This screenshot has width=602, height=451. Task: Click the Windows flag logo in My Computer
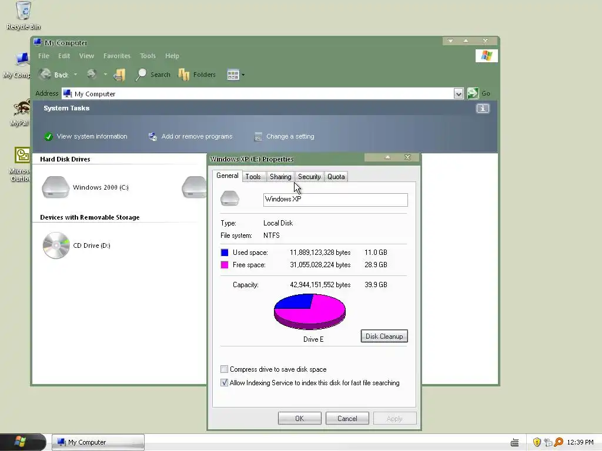[486, 56]
